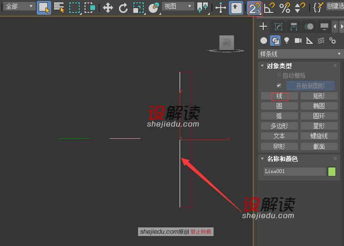This screenshot has width=344, height=246.
Task: Open the green object color swatch
Action: tap(332, 172)
